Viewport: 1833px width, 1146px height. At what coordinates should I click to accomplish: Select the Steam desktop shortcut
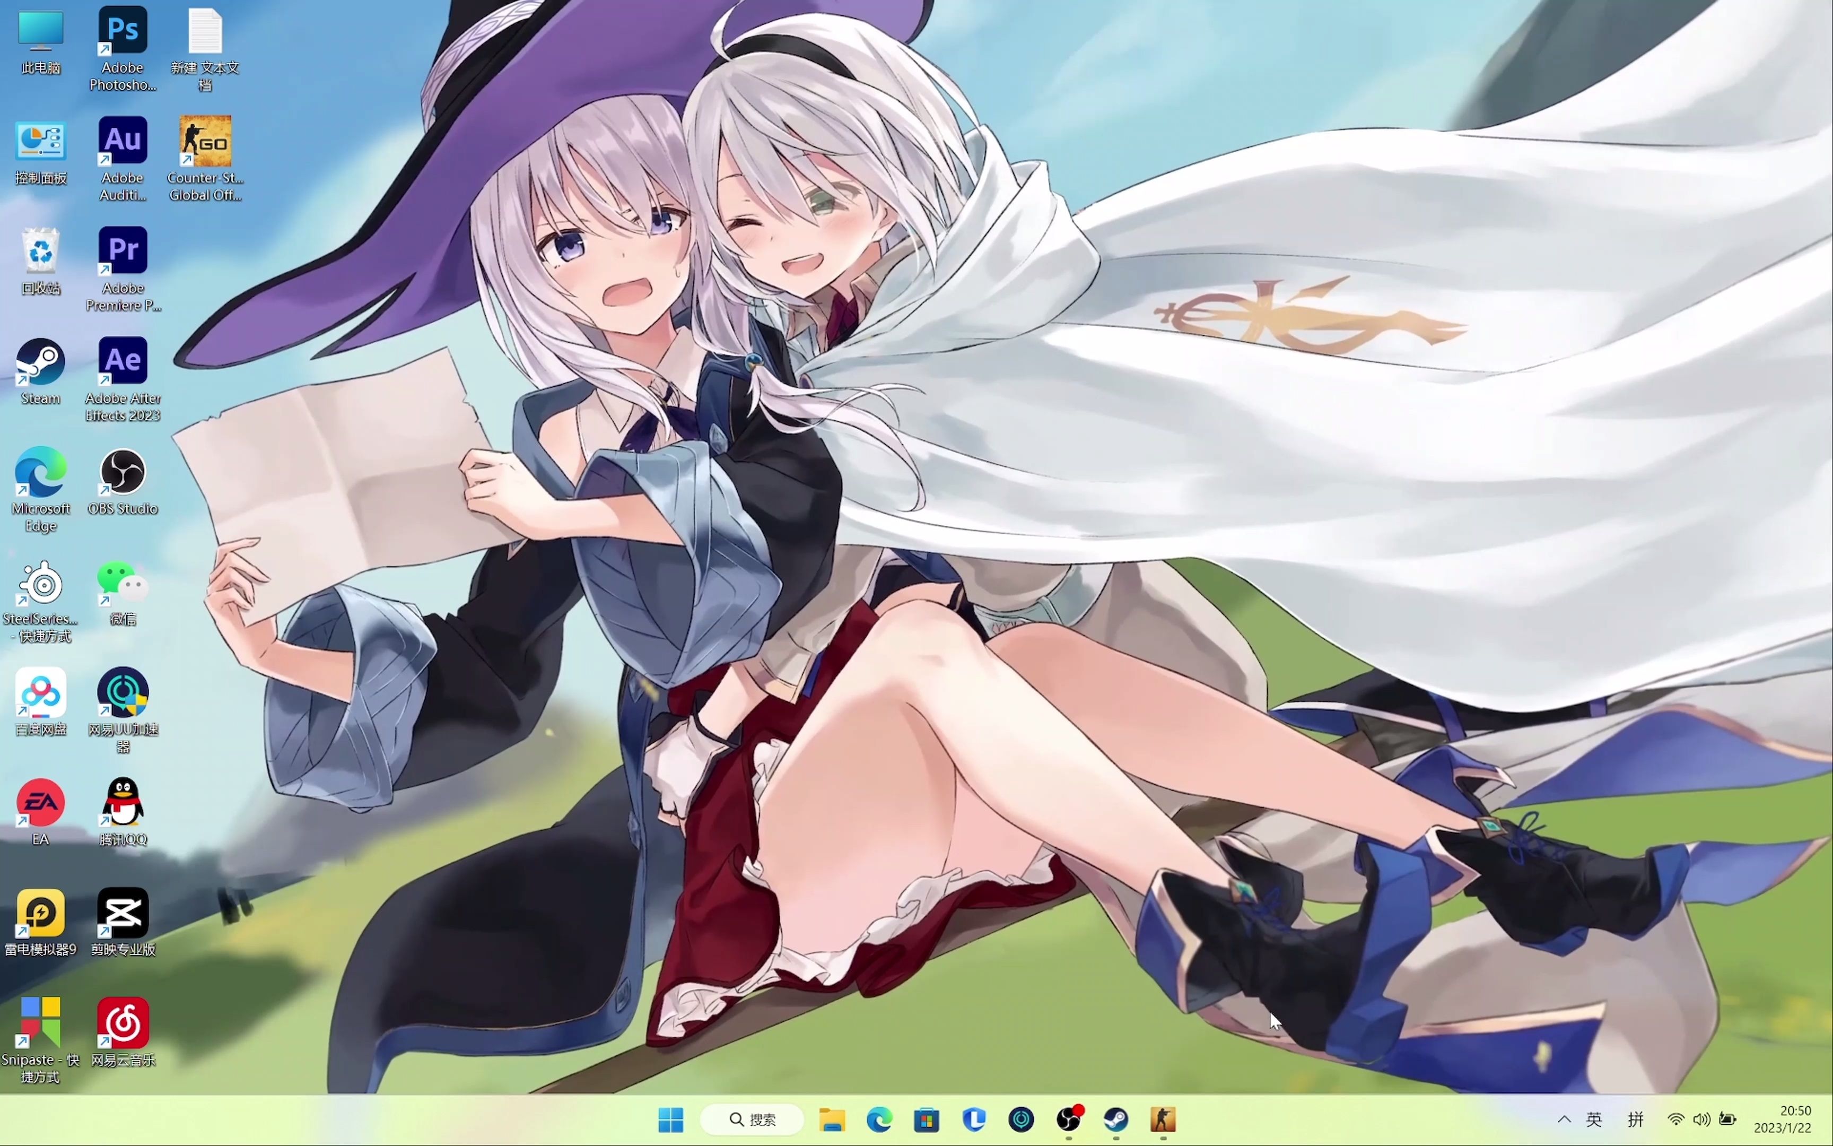pos(41,372)
